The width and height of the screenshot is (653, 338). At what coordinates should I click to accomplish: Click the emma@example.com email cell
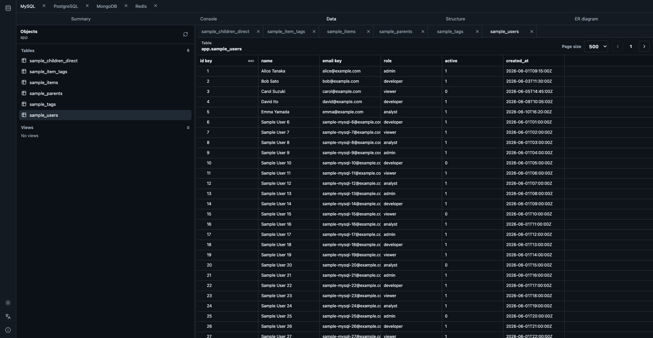tap(350, 112)
